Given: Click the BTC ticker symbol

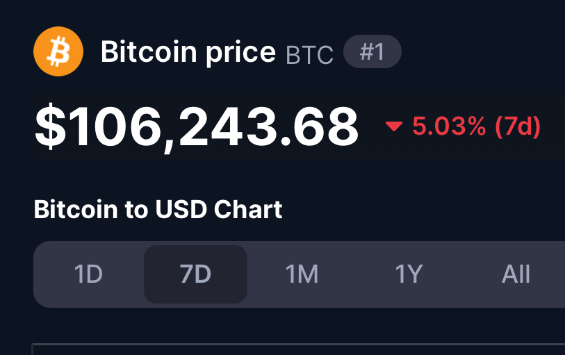Looking at the screenshot, I should click(x=309, y=55).
